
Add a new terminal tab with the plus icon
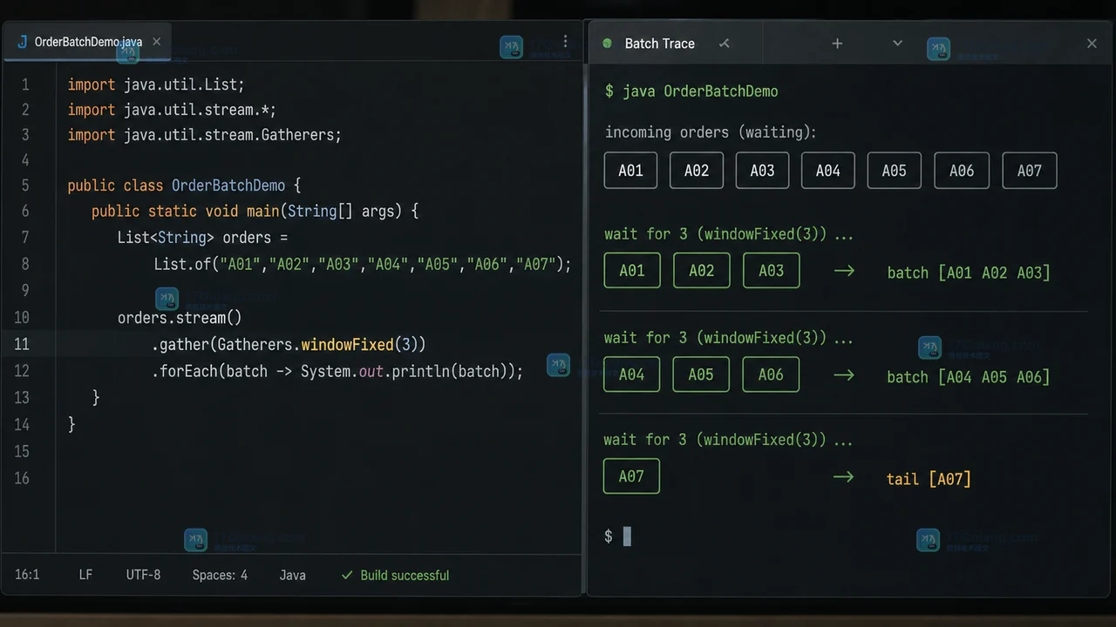point(837,44)
